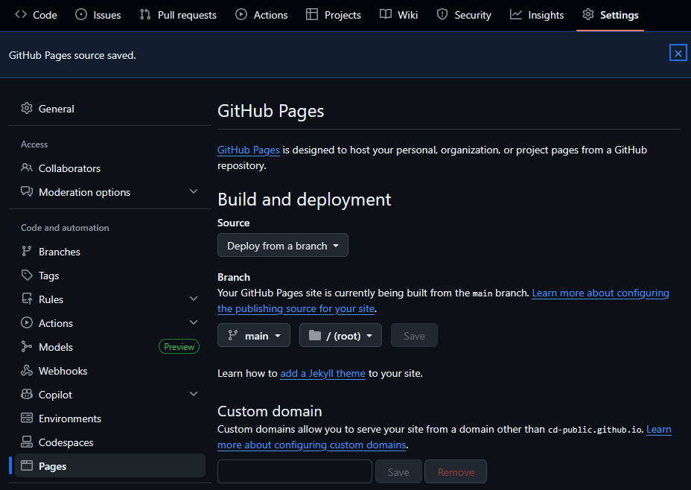Switch to the Pull requests tab

(178, 15)
